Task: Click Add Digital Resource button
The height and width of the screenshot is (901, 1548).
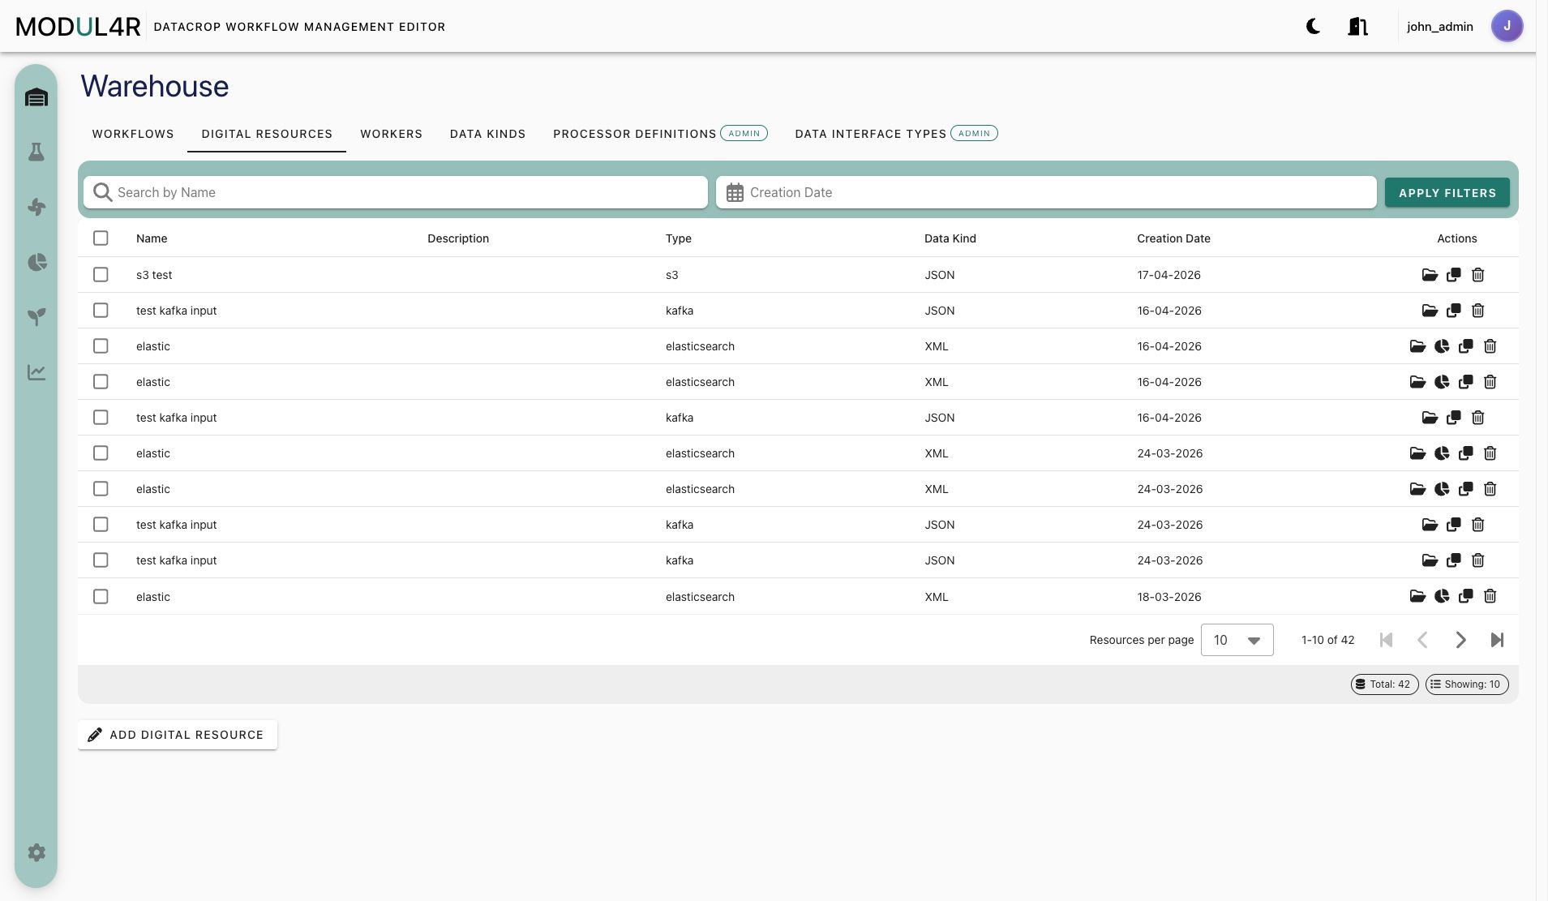Action: [177, 735]
